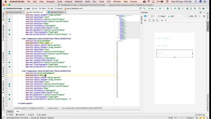
Task: Open the AVD Manager device icon
Action: [191, 9]
